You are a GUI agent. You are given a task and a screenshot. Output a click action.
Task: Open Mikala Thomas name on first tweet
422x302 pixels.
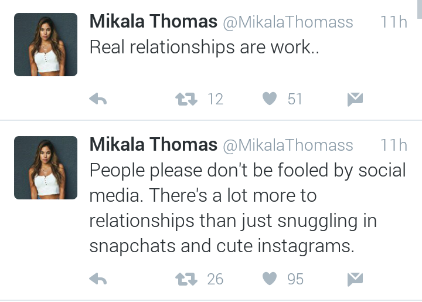coord(153,21)
